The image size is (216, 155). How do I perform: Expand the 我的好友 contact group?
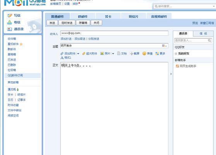tap(176, 53)
